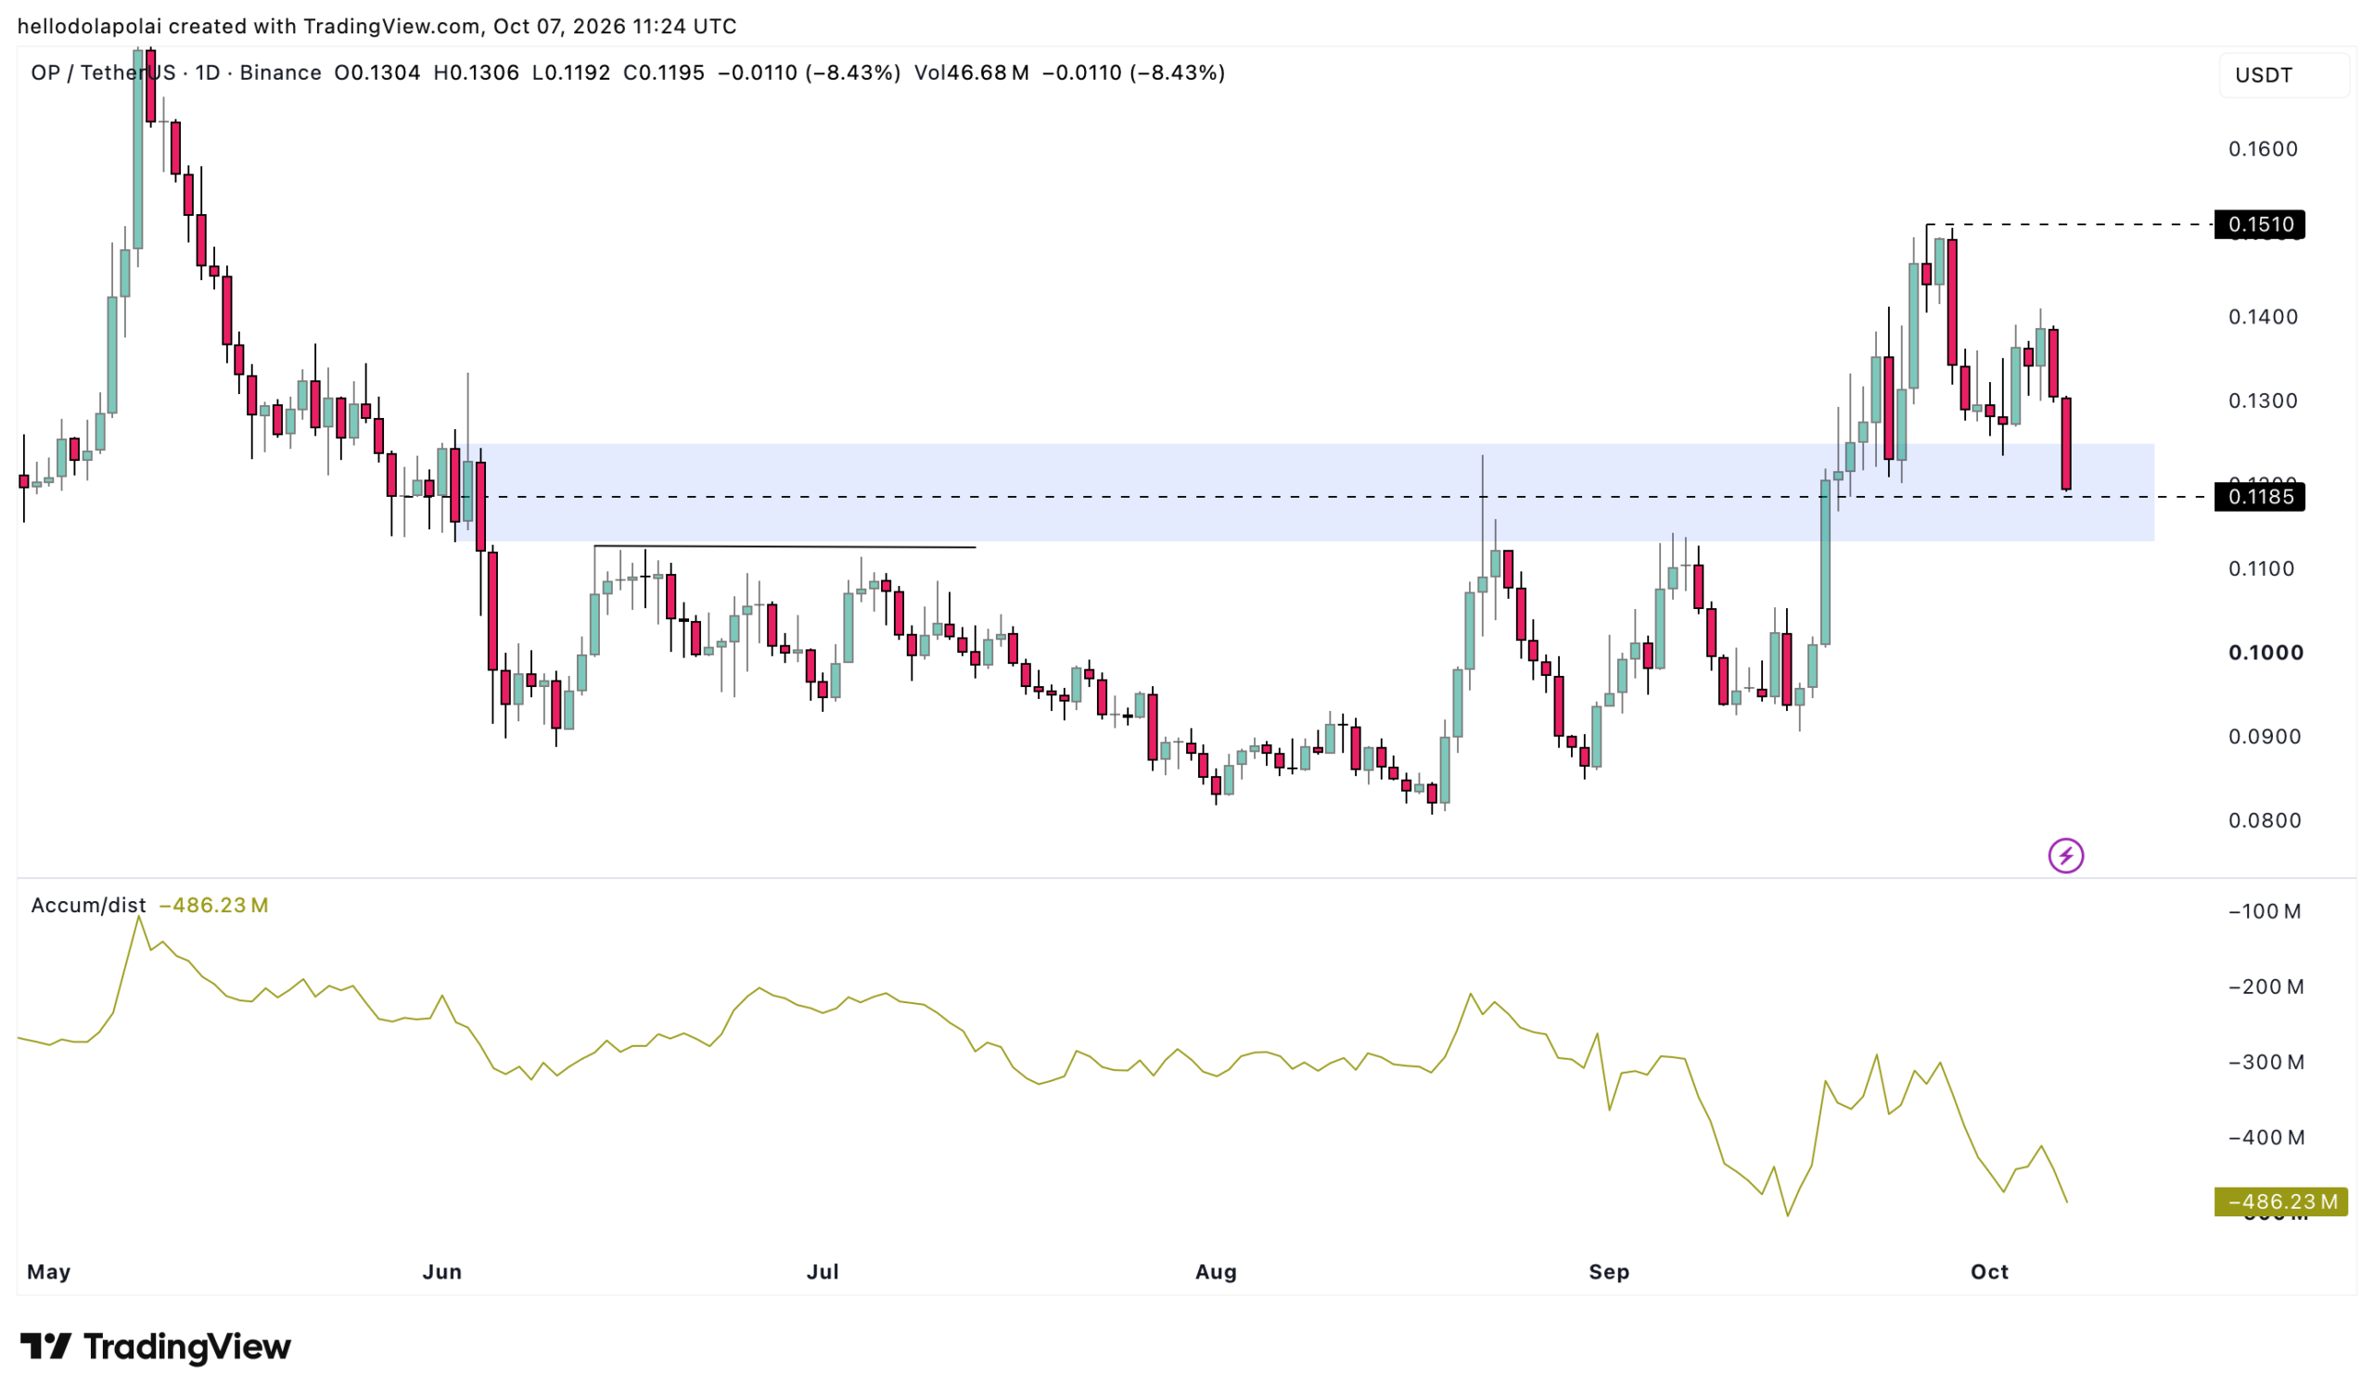Screen dimensions: 2374x1398
Task: Click the 0.1400 price axis label
Action: [2263, 316]
